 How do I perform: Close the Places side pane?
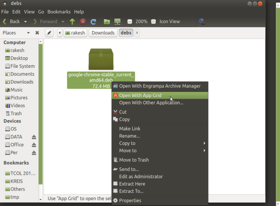tap(37, 33)
